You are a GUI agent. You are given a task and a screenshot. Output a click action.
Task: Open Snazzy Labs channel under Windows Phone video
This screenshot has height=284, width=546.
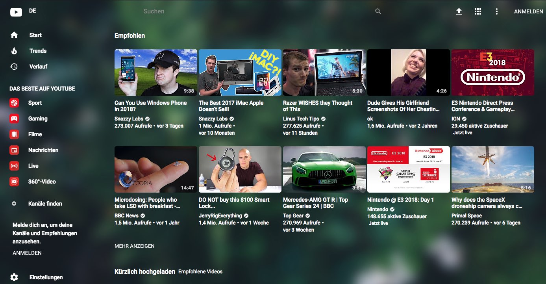click(129, 119)
